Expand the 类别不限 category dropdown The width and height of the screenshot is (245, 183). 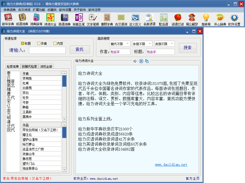(164, 44)
